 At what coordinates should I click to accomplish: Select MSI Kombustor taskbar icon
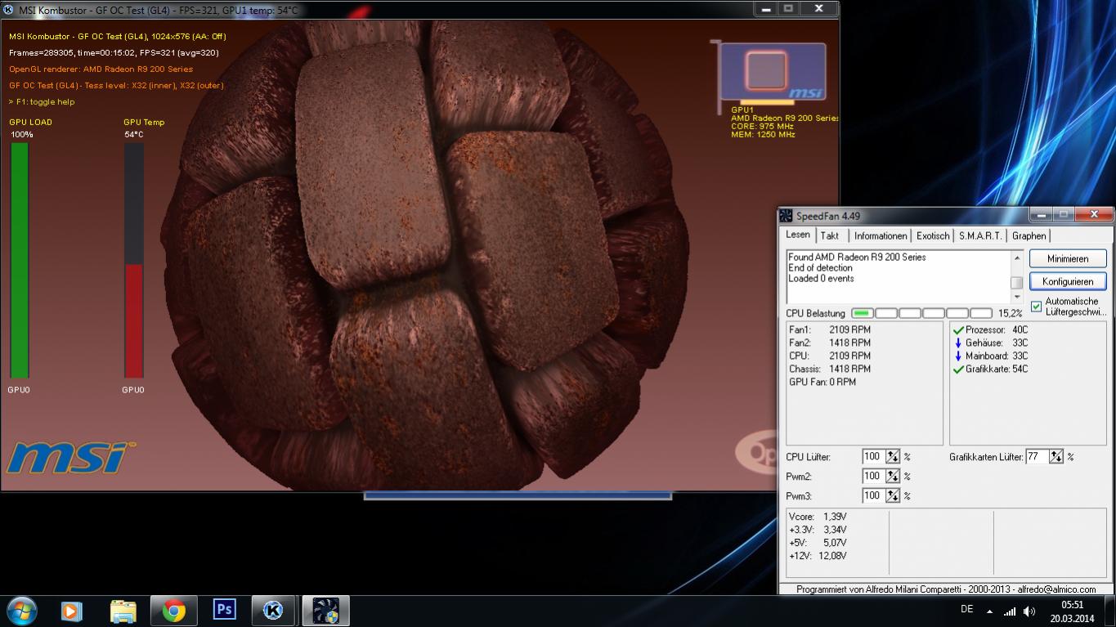point(274,611)
